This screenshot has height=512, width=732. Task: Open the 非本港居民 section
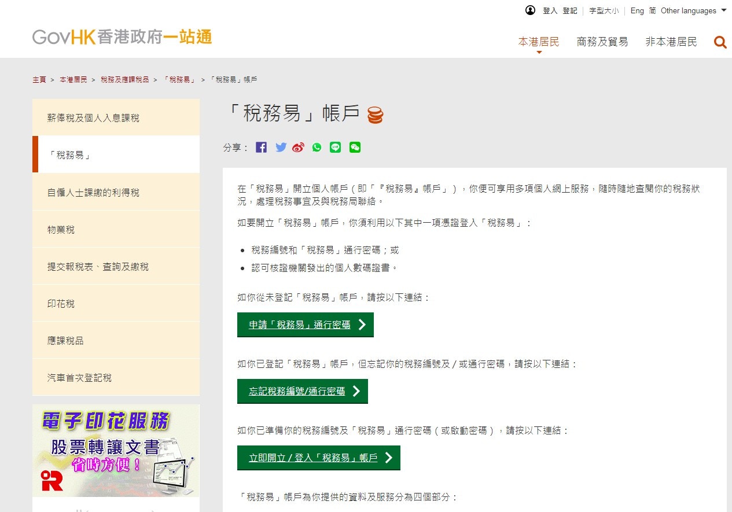pyautogui.click(x=671, y=41)
